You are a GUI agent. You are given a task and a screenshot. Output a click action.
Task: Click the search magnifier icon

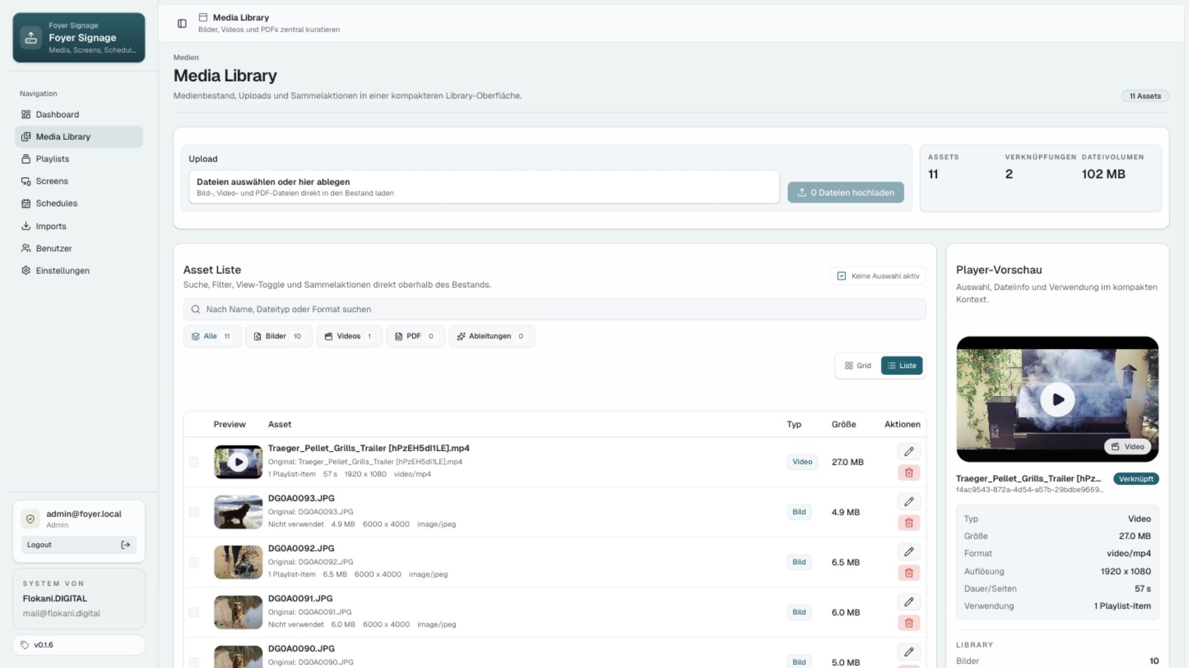196,309
